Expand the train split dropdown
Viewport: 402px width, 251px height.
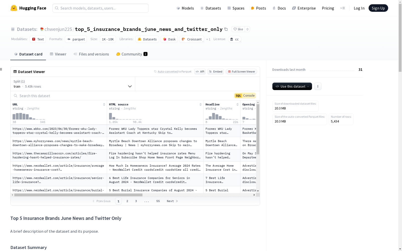(73, 84)
